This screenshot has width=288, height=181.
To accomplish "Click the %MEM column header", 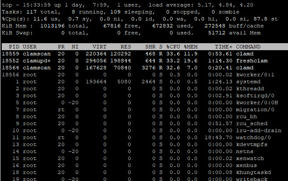I will point(191,47).
